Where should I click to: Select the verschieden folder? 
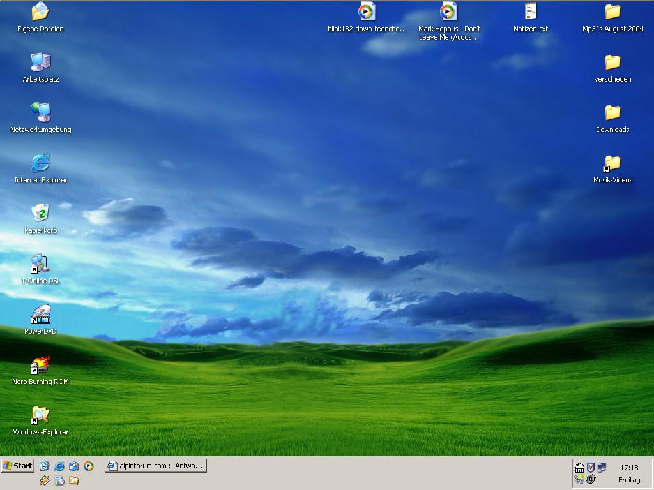[x=612, y=63]
